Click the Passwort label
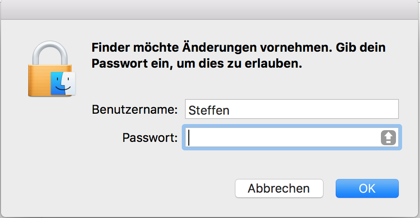The image size is (420, 218). (150, 138)
